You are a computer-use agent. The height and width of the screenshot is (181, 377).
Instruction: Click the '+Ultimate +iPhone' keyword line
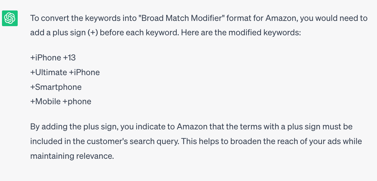pyautogui.click(x=65, y=73)
